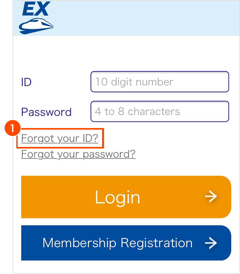Open the Forgot your password? link
The height and width of the screenshot is (274, 240).
pos(78,154)
